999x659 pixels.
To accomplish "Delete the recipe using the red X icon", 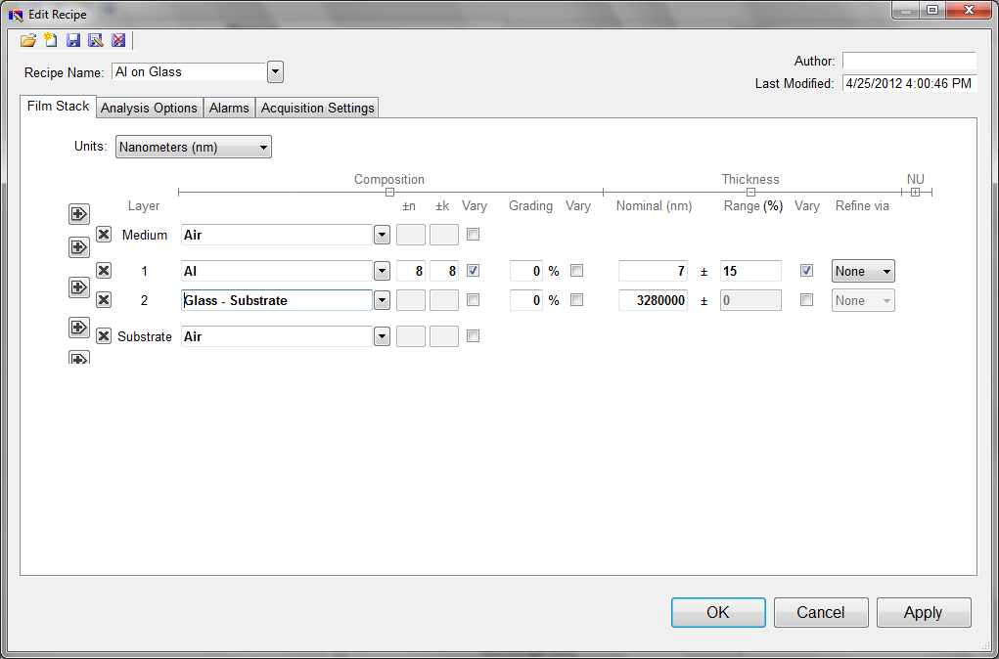I will 118,41.
